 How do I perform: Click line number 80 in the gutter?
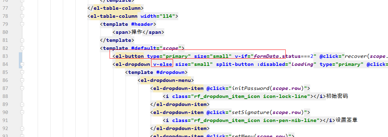tap(5, 32)
